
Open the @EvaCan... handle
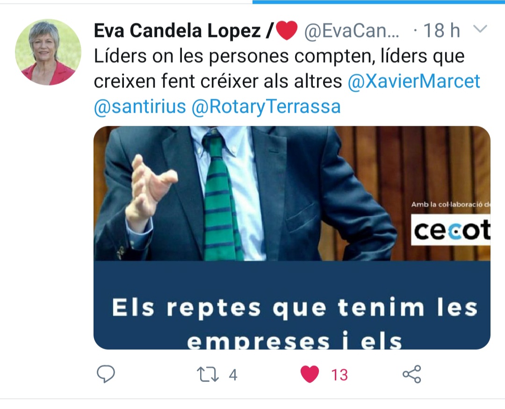352,31
